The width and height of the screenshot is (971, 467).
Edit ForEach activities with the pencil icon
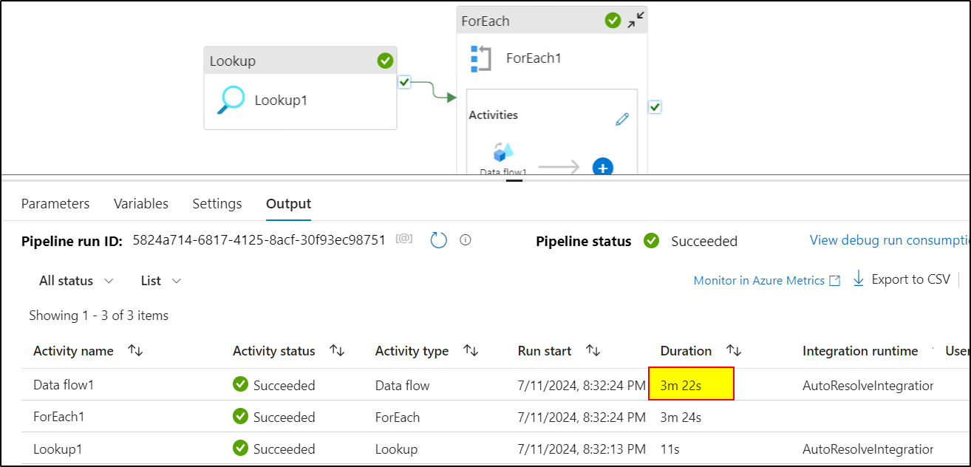click(x=622, y=119)
